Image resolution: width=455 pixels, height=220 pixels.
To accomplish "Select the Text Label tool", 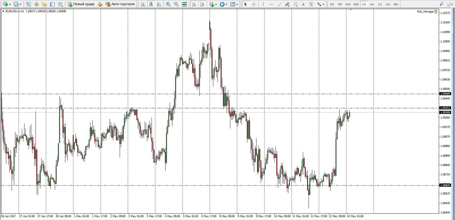I will click(311, 4).
